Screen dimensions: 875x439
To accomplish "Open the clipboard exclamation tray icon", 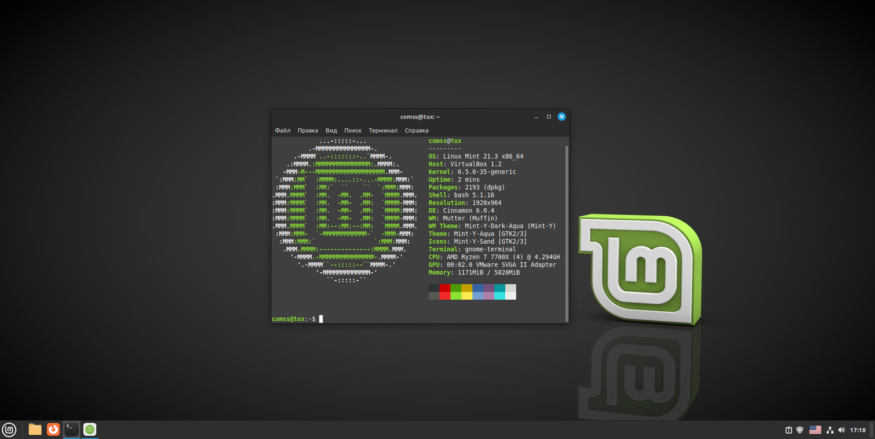I will click(x=789, y=430).
